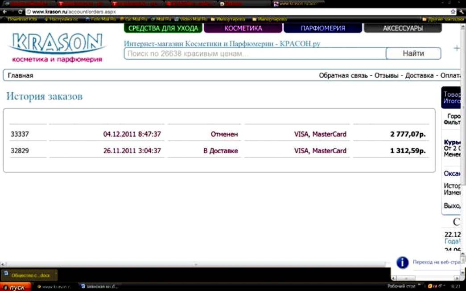Screen dimensions: 466x291
Task: Open the Обратная связь link
Action: tap(343, 75)
